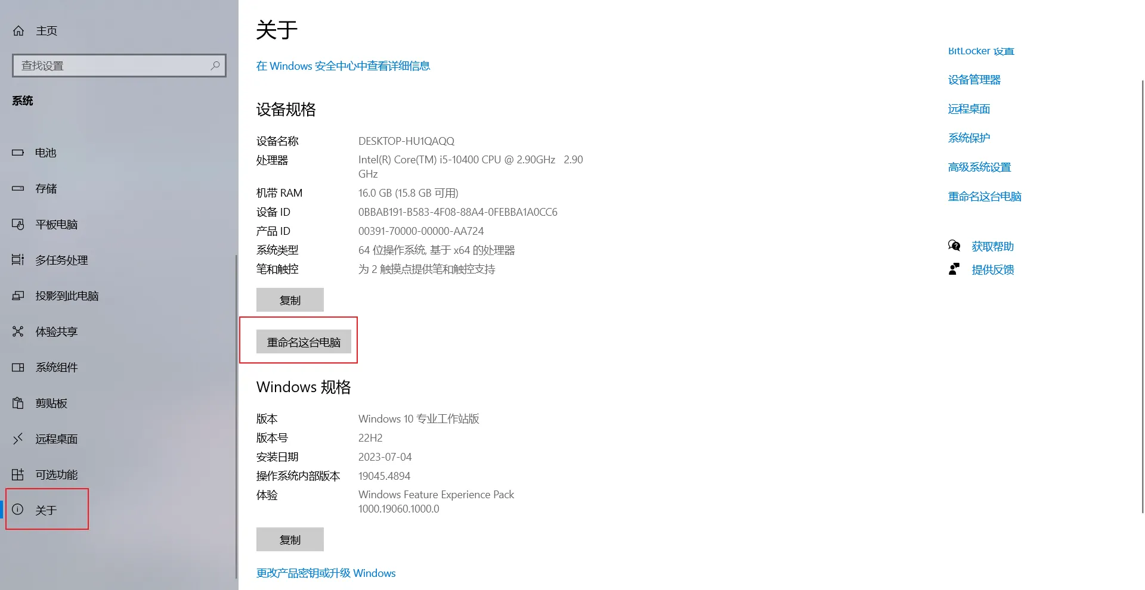This screenshot has height=590, width=1145.
Task: Open Optional features (可选功能)
Action: coord(56,474)
